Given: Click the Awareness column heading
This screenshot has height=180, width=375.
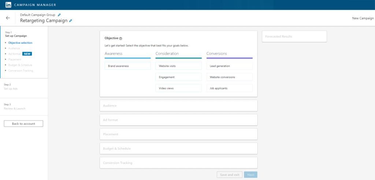Looking at the screenshot, I should tap(114, 54).
